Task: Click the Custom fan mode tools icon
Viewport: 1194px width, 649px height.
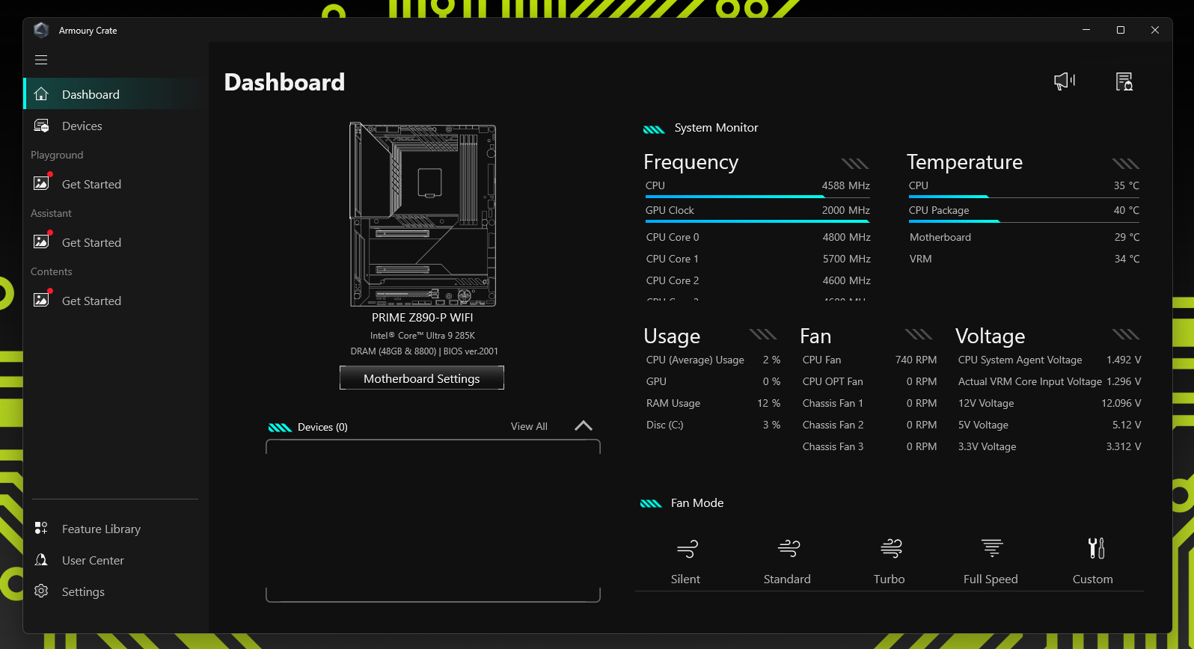Action: (1096, 549)
